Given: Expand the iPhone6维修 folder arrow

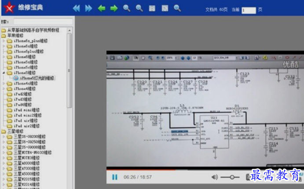Looking at the screenshot, I should 4,57.
